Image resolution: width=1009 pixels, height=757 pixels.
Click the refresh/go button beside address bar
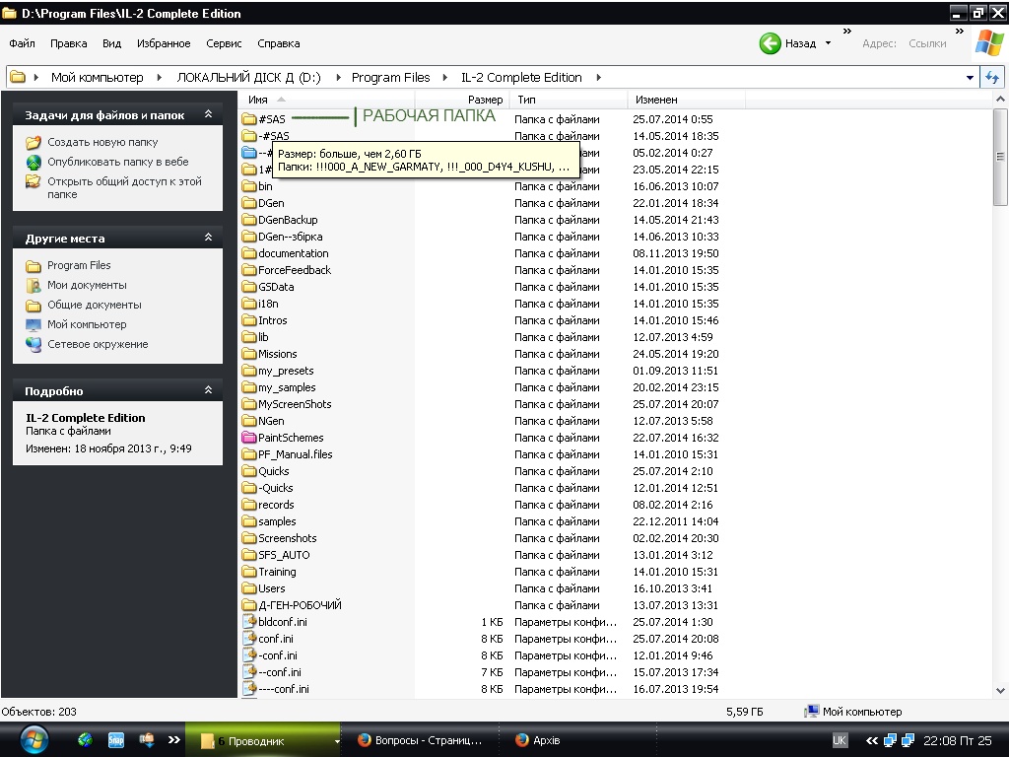click(991, 78)
